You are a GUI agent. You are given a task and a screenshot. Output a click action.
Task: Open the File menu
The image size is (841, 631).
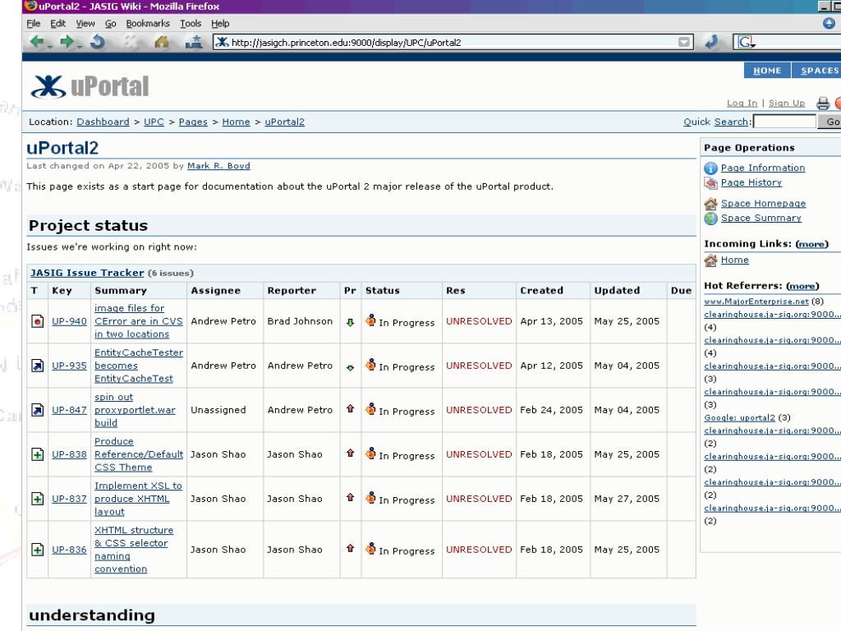point(33,24)
